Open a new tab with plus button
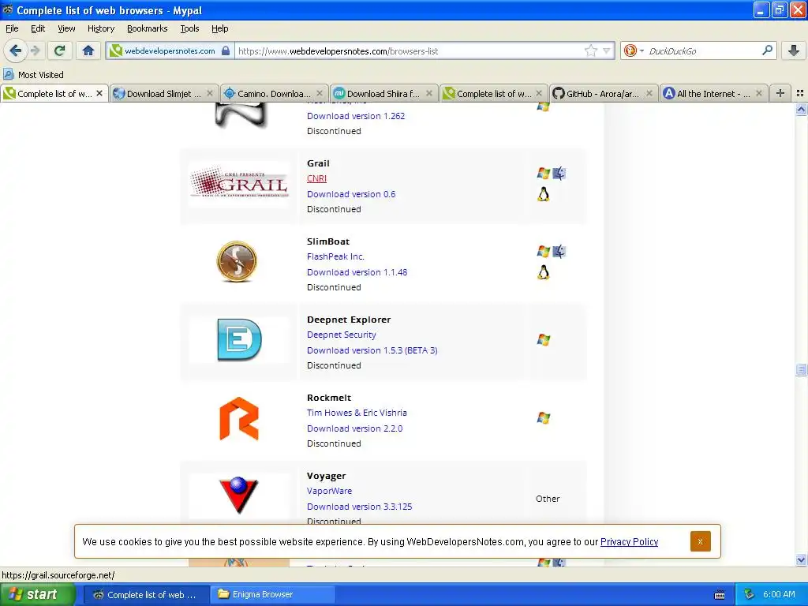808x606 pixels. pos(780,93)
